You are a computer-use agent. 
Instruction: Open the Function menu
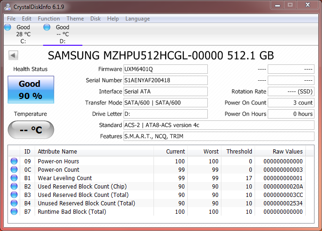click(49, 19)
